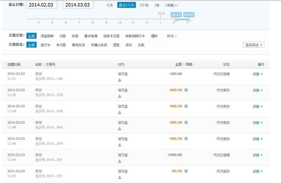Viewport: 281px width, 183px height.
Task: Expand the 其他 category dropdown
Action: (172, 36)
